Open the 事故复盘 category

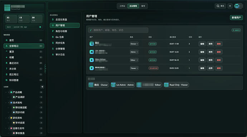20,133
